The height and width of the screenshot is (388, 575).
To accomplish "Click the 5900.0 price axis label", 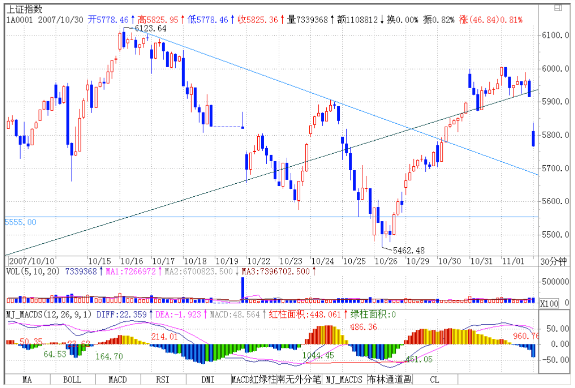I will tap(555, 102).
